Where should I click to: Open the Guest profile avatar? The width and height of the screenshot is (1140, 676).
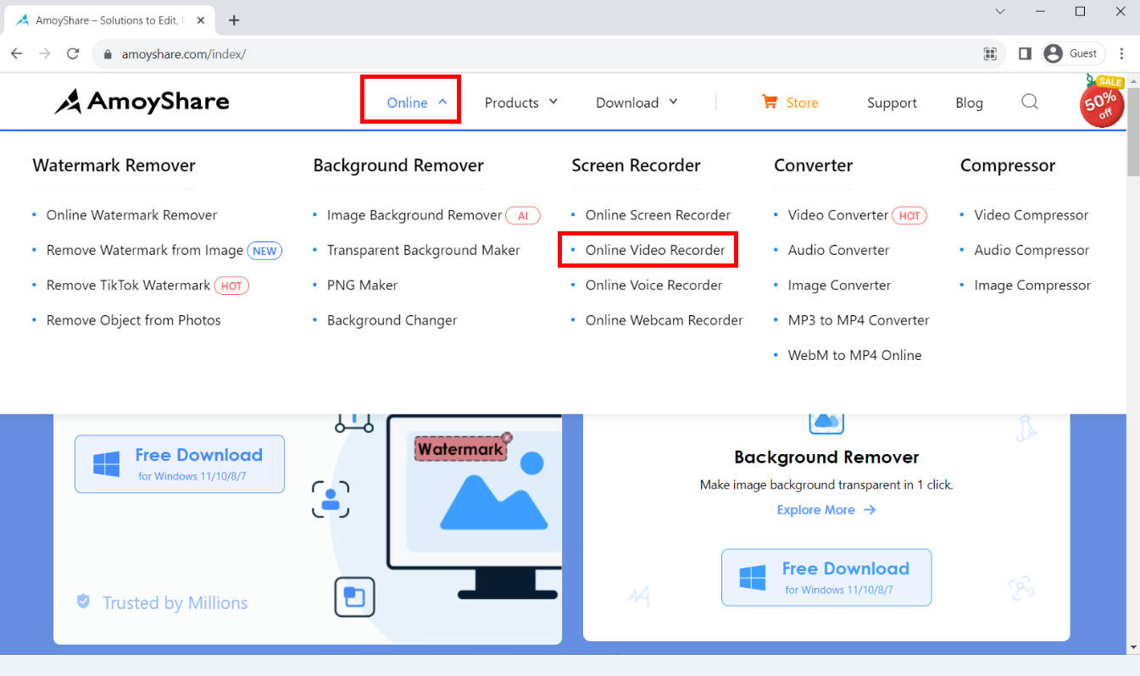pos(1054,53)
